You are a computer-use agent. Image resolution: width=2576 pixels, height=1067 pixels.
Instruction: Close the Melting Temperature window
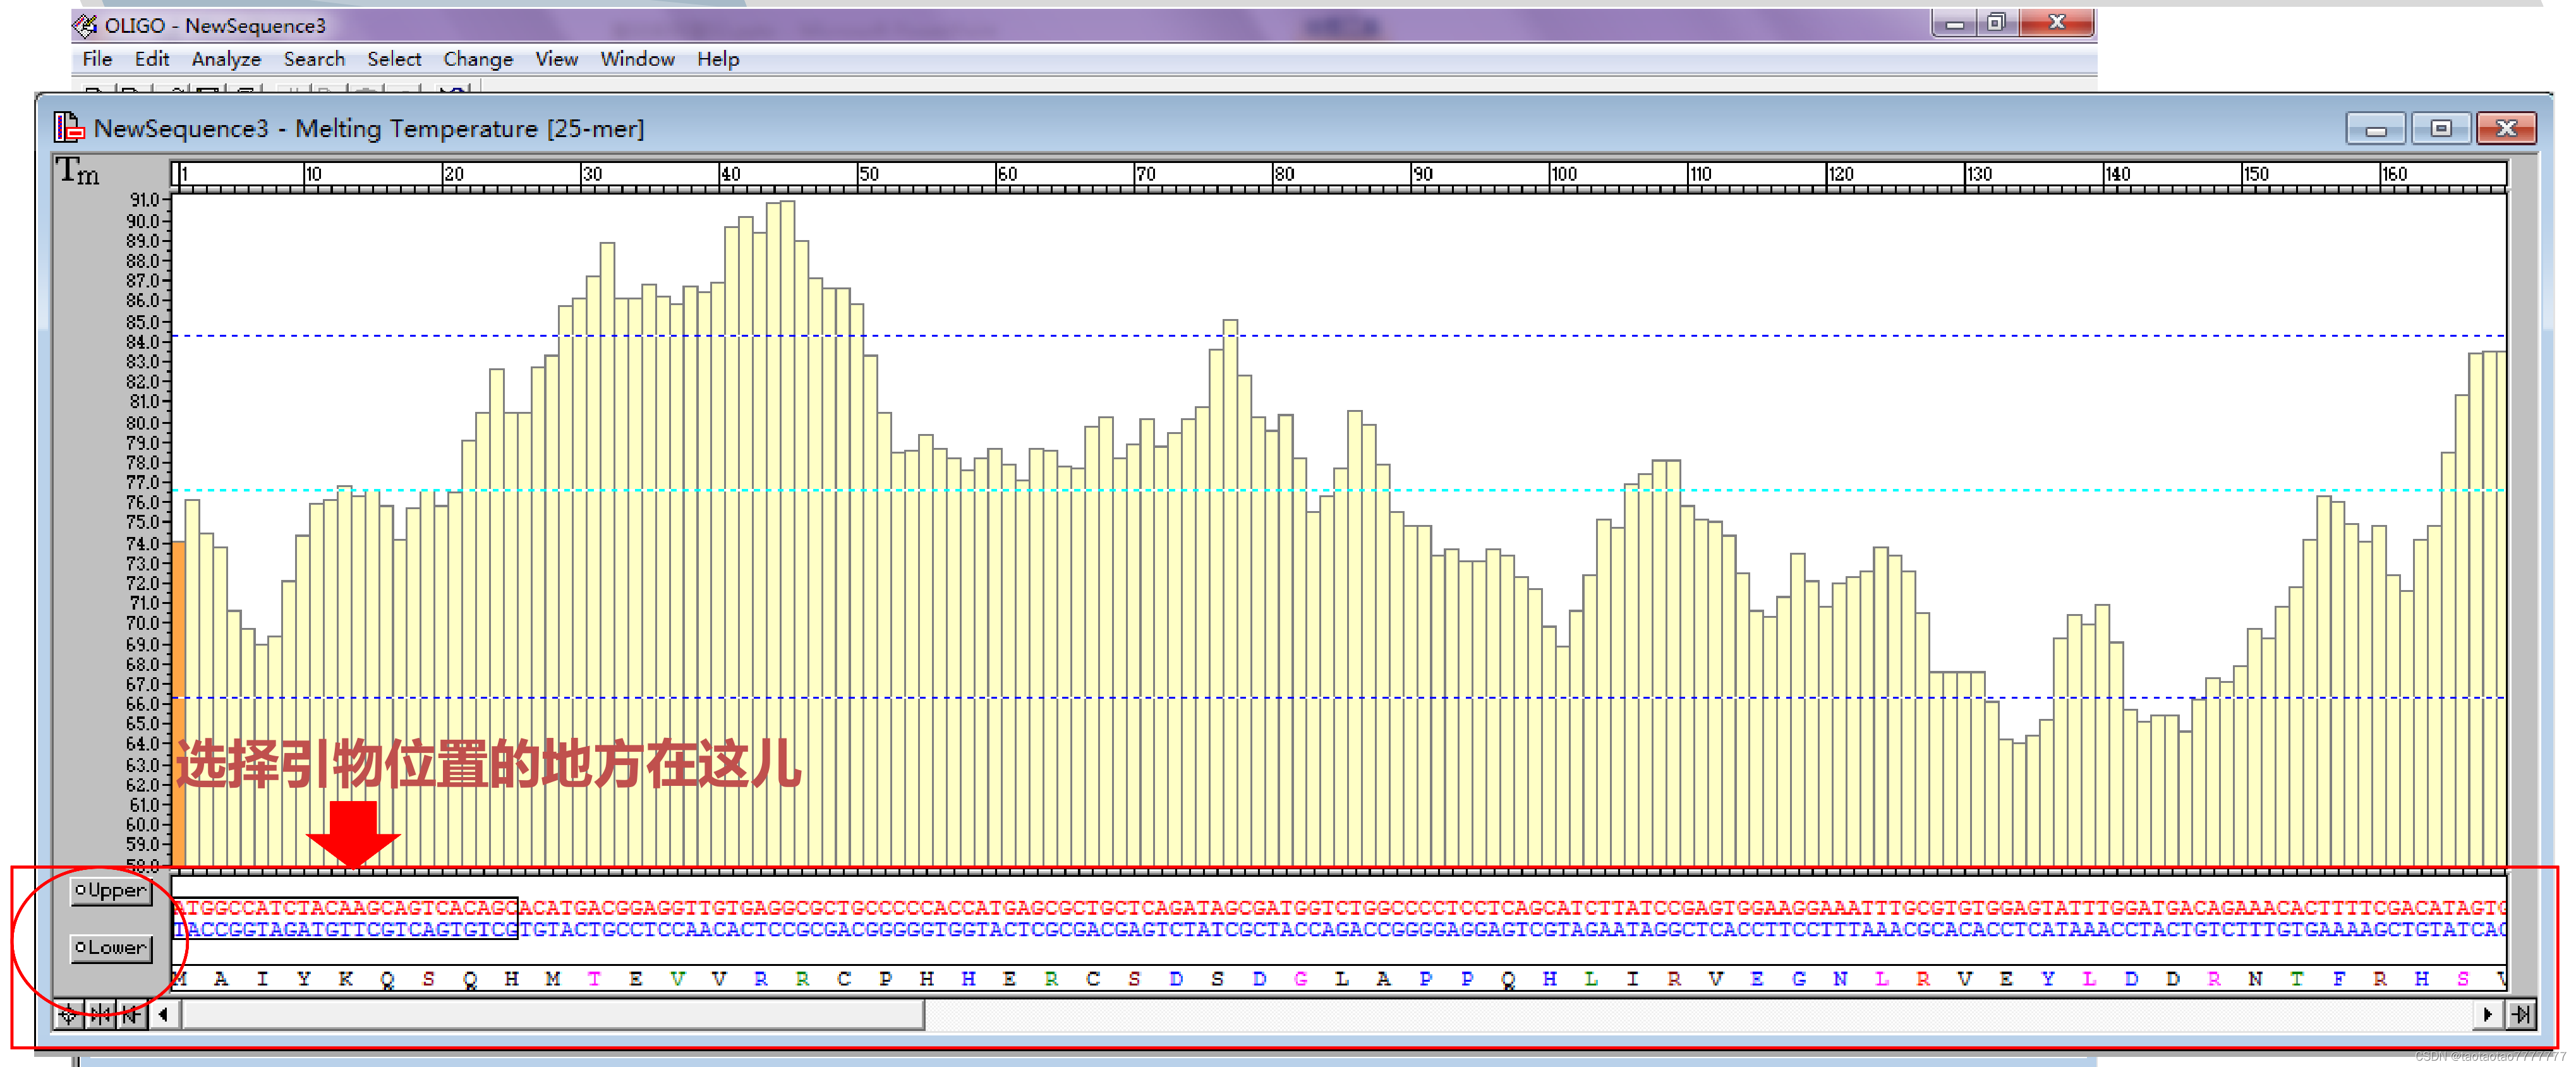point(2506,128)
